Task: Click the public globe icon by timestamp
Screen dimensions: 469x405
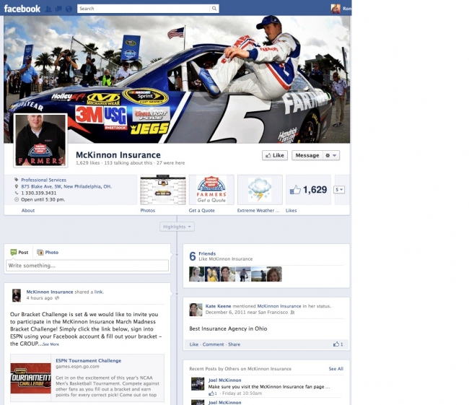Action: click(57, 298)
